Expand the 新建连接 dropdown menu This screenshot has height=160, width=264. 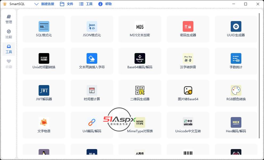tap(44, 4)
